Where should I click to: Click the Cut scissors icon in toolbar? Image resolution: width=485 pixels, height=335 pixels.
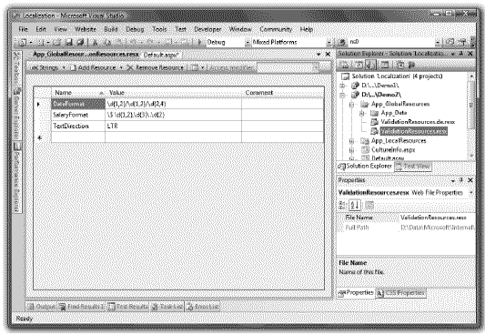96,42
